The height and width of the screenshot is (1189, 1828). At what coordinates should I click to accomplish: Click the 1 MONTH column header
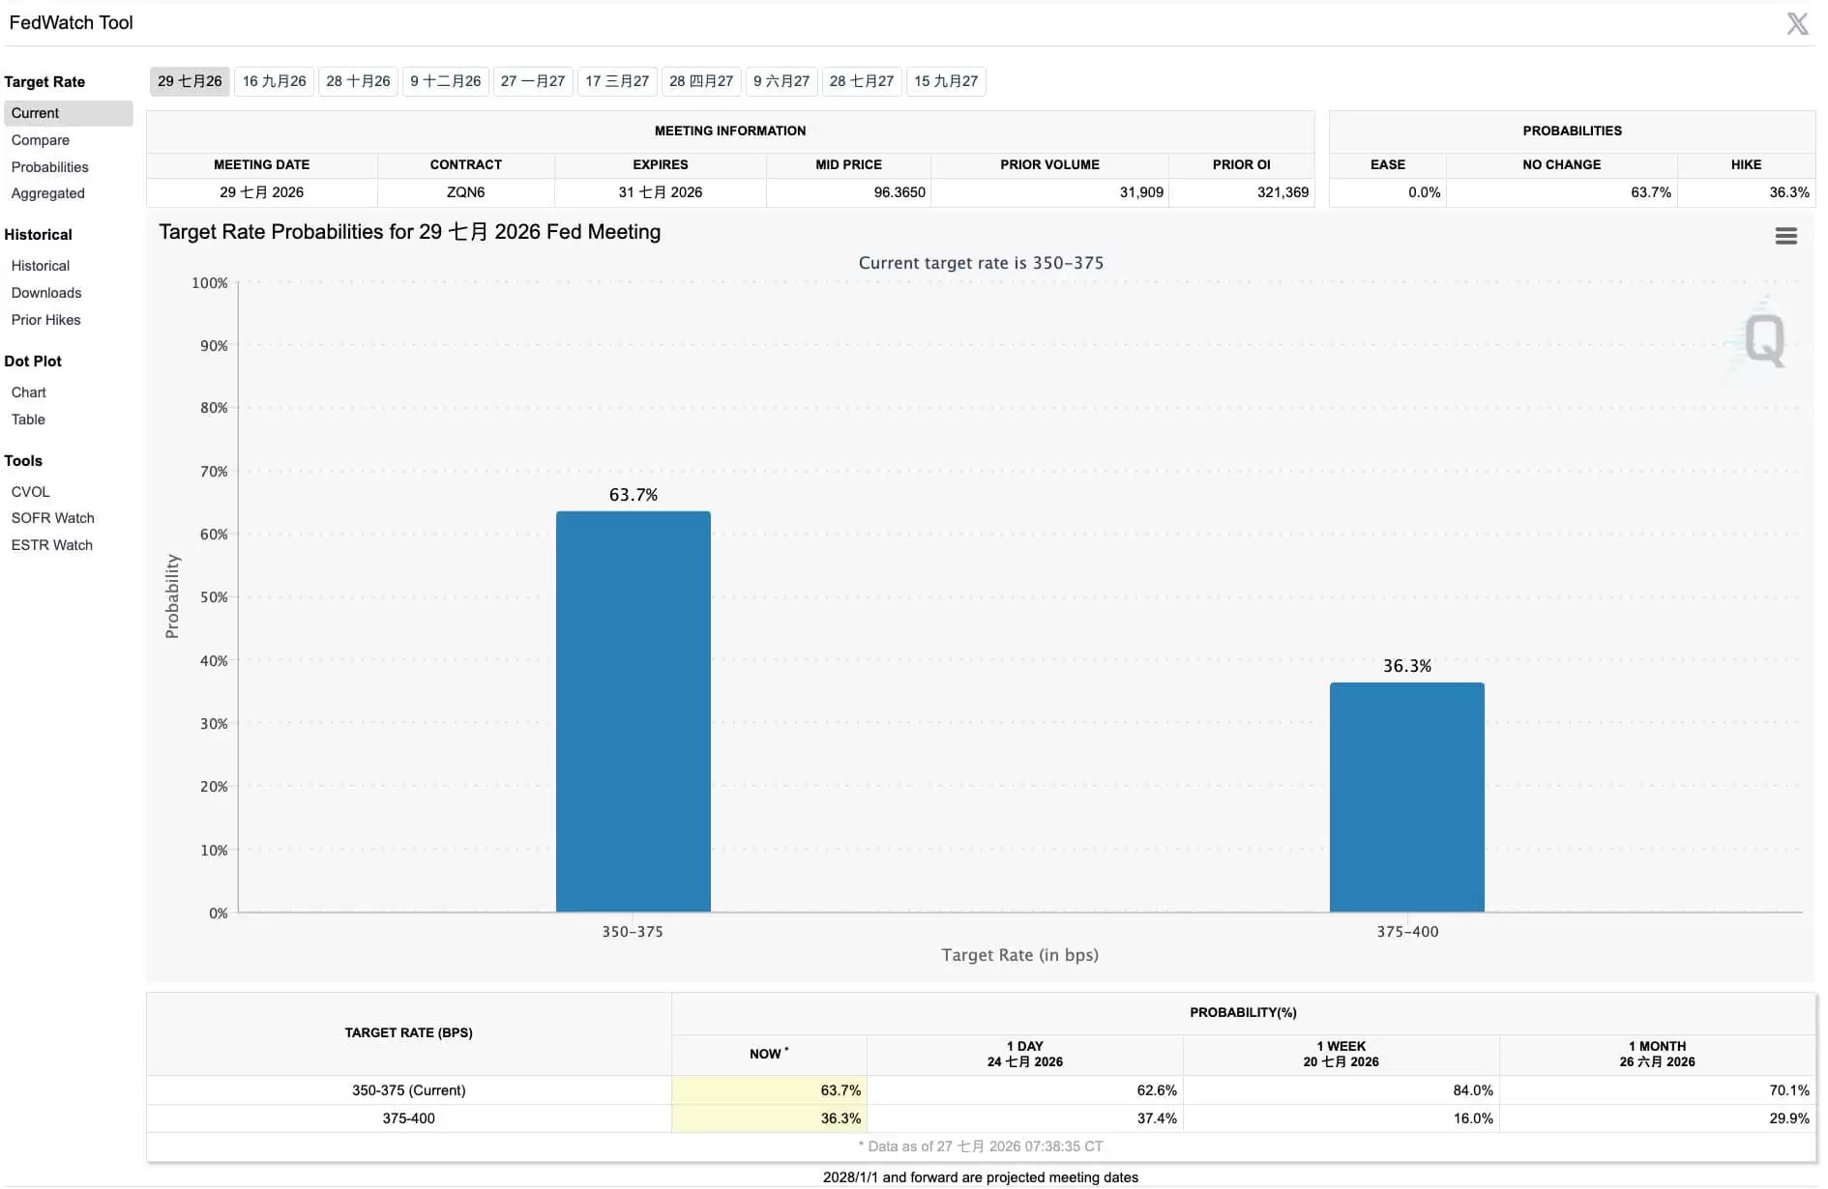pos(1658,1054)
